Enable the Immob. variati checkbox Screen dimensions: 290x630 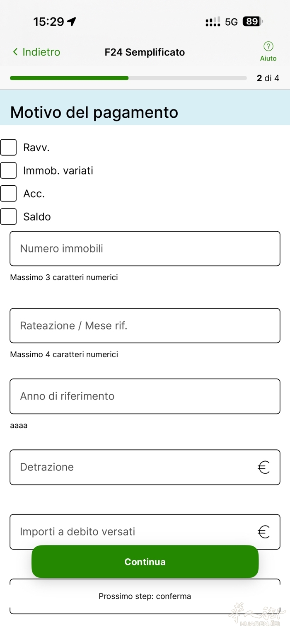pos(8,170)
